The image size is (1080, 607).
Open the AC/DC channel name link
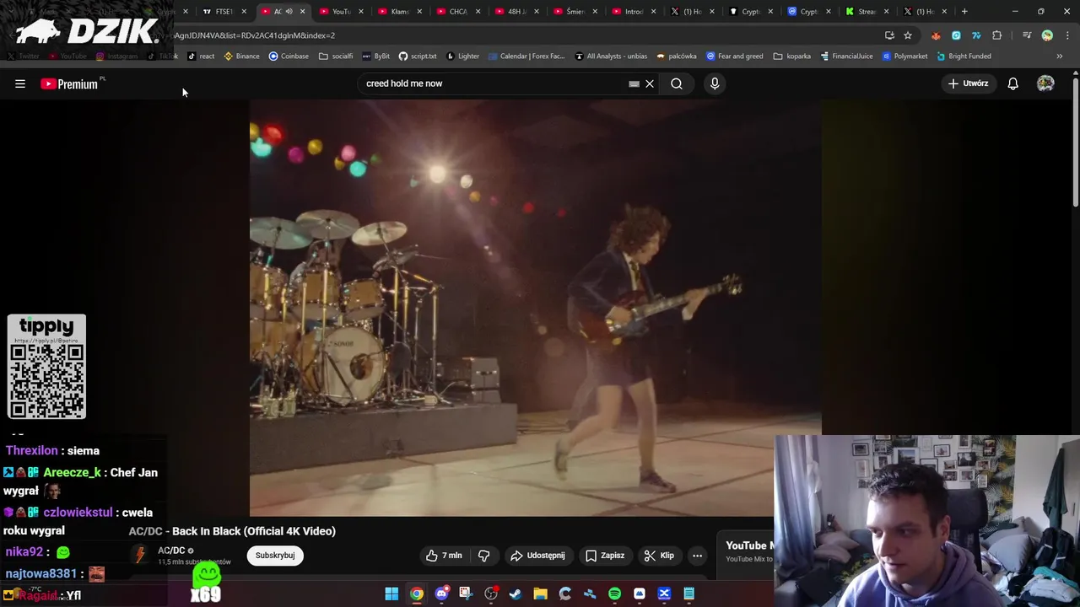tap(171, 551)
